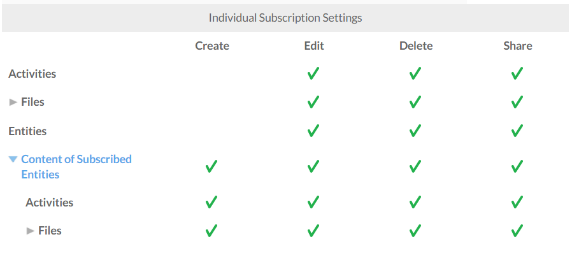Toggle Delete checkmark for top Activities row
Screen dimensions: 572x267
(415, 74)
